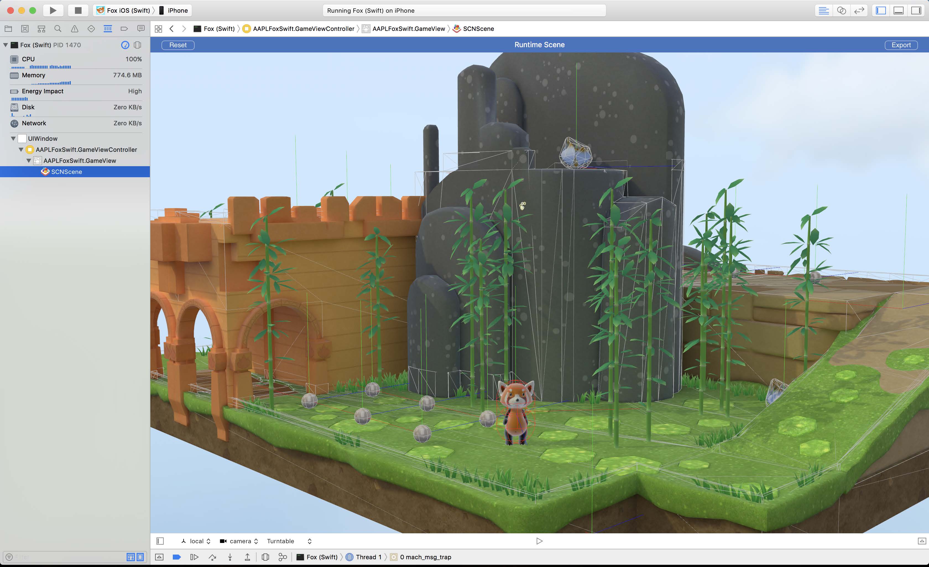Image resolution: width=929 pixels, height=567 pixels.
Task: Toggle crashed-threads-only filter button
Action: 131,557
